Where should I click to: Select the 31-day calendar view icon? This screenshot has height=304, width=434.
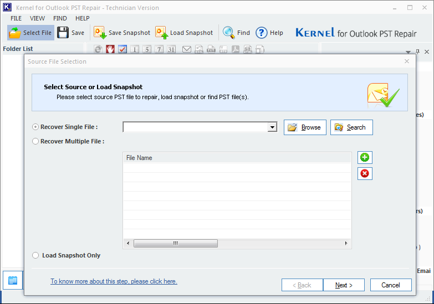coord(171,49)
